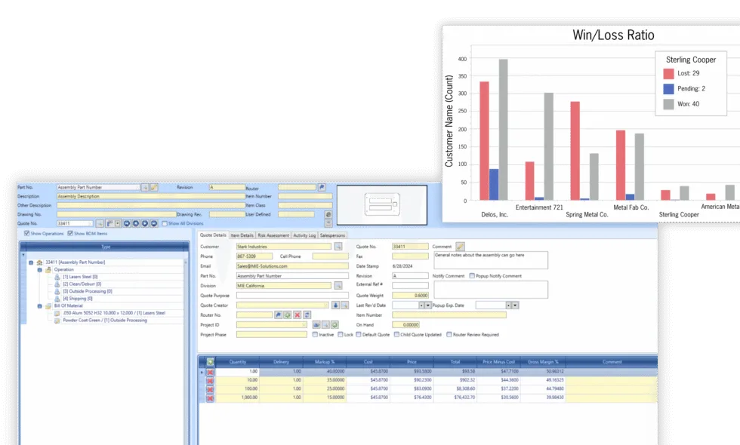Click the red X delete icon beside Router No.
The height and width of the screenshot is (445, 740).
pos(298,315)
